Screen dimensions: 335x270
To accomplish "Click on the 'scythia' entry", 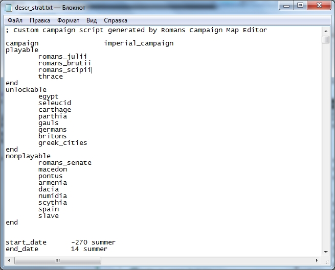I will point(53,203).
